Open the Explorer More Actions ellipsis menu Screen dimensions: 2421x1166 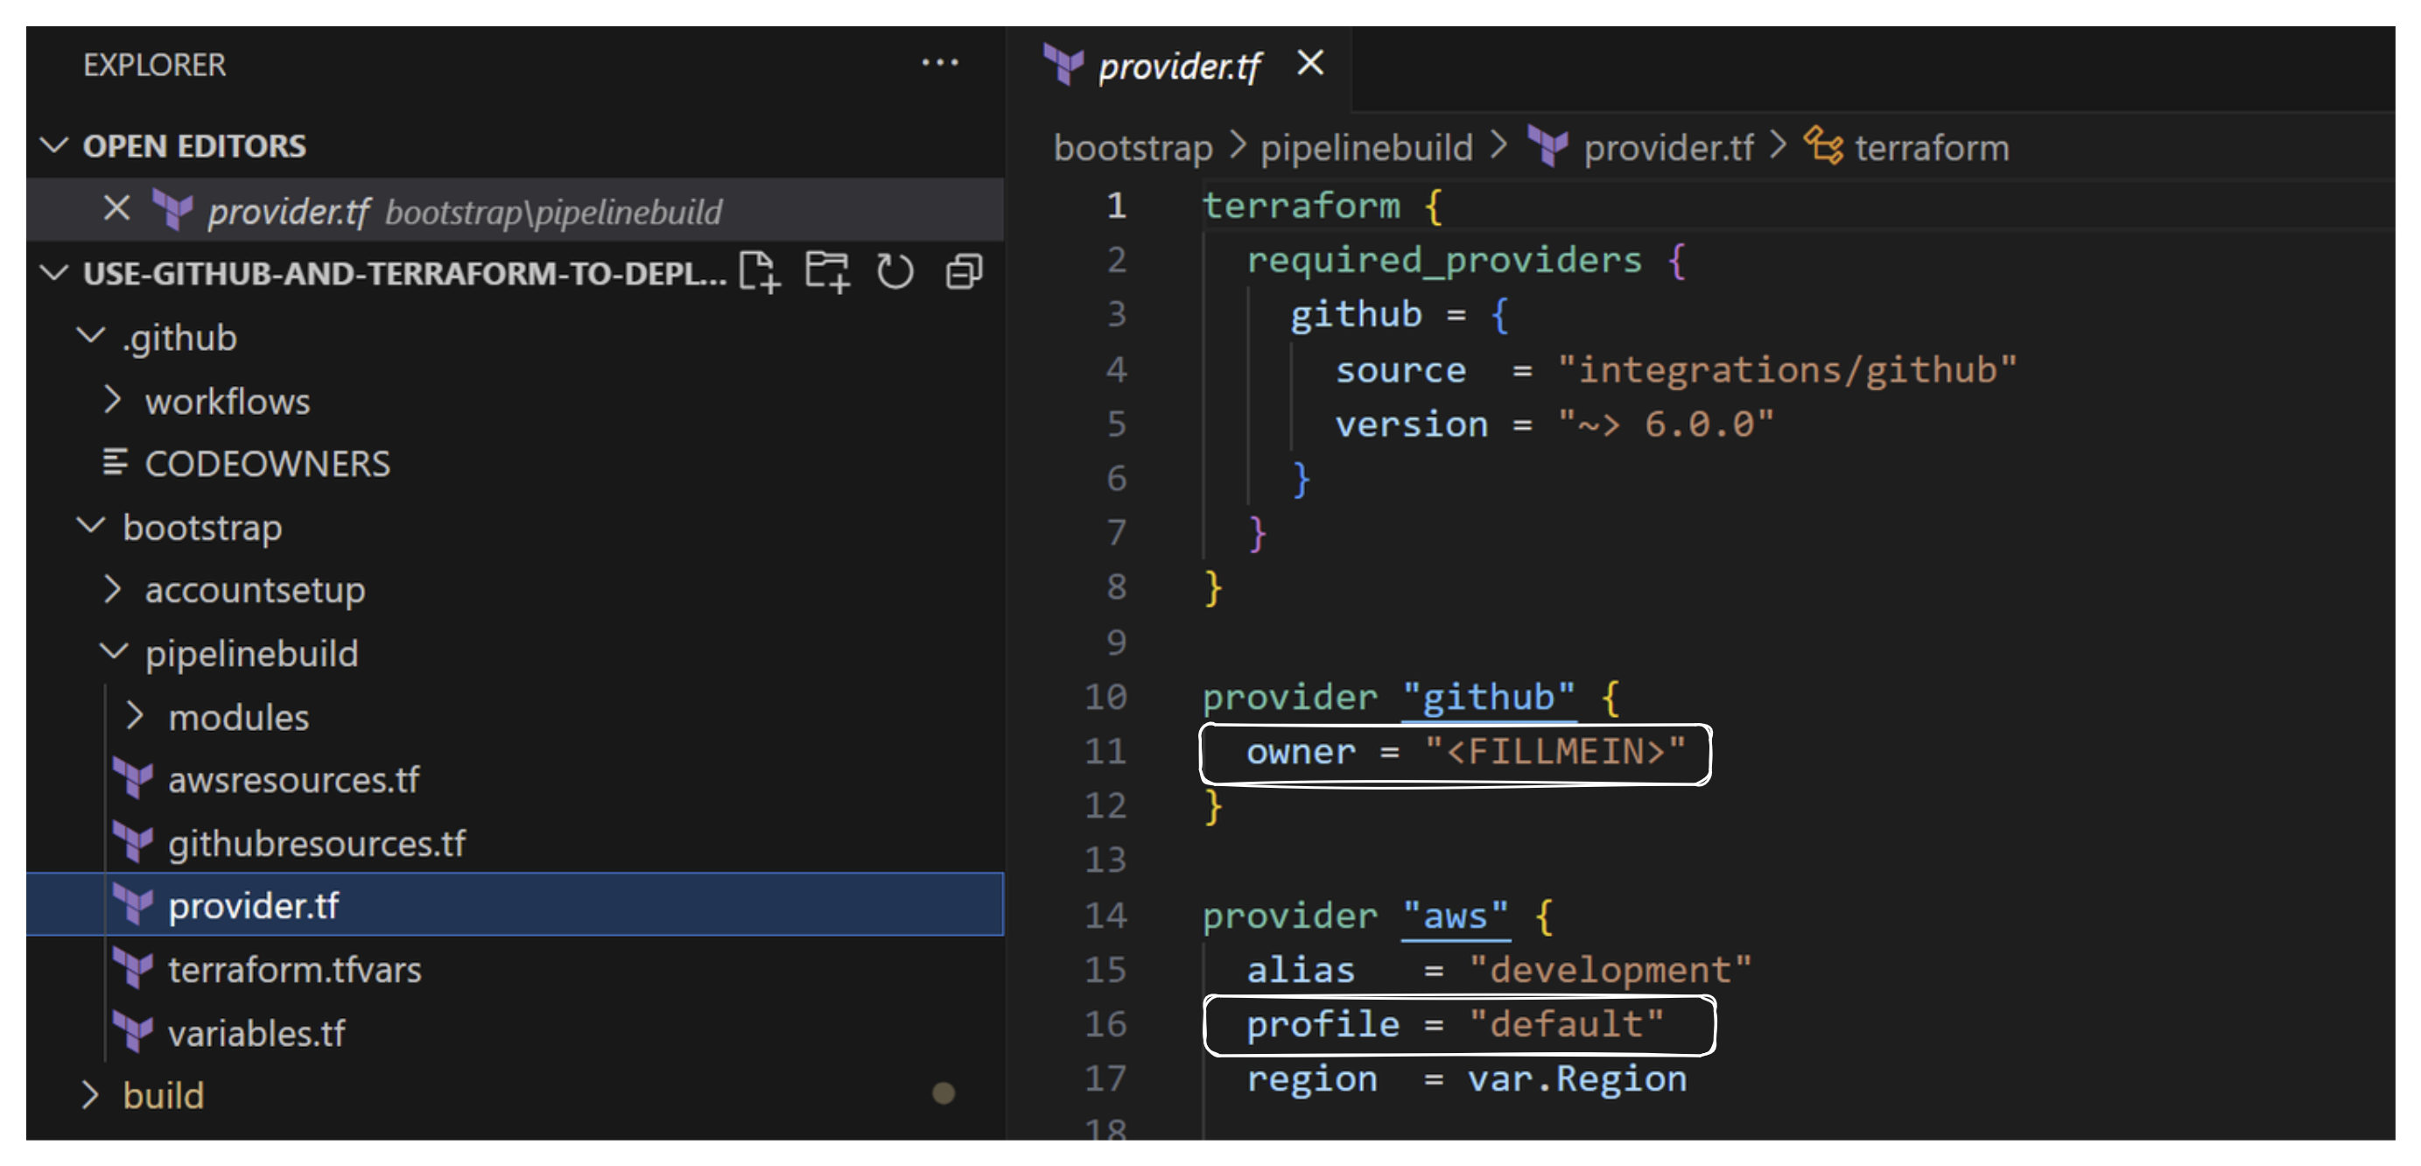[x=939, y=62]
